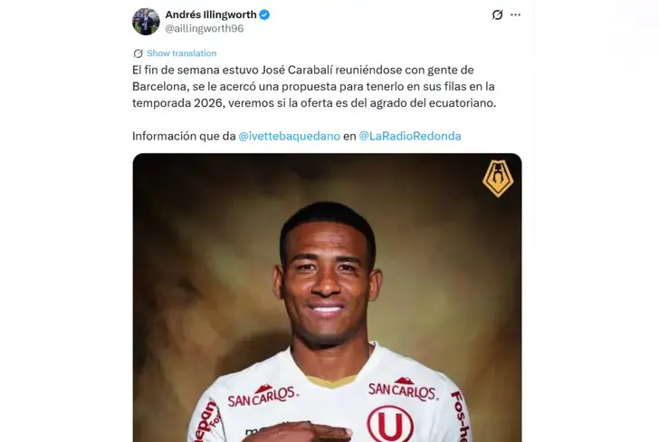Click the right San Carlos sponsor logo
The width and height of the screenshot is (659, 442).
[x=403, y=389]
